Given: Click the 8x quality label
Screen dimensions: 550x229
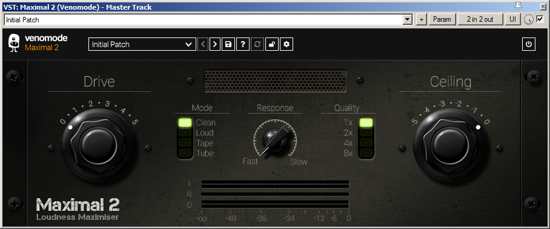Looking at the screenshot, I should pos(348,153).
